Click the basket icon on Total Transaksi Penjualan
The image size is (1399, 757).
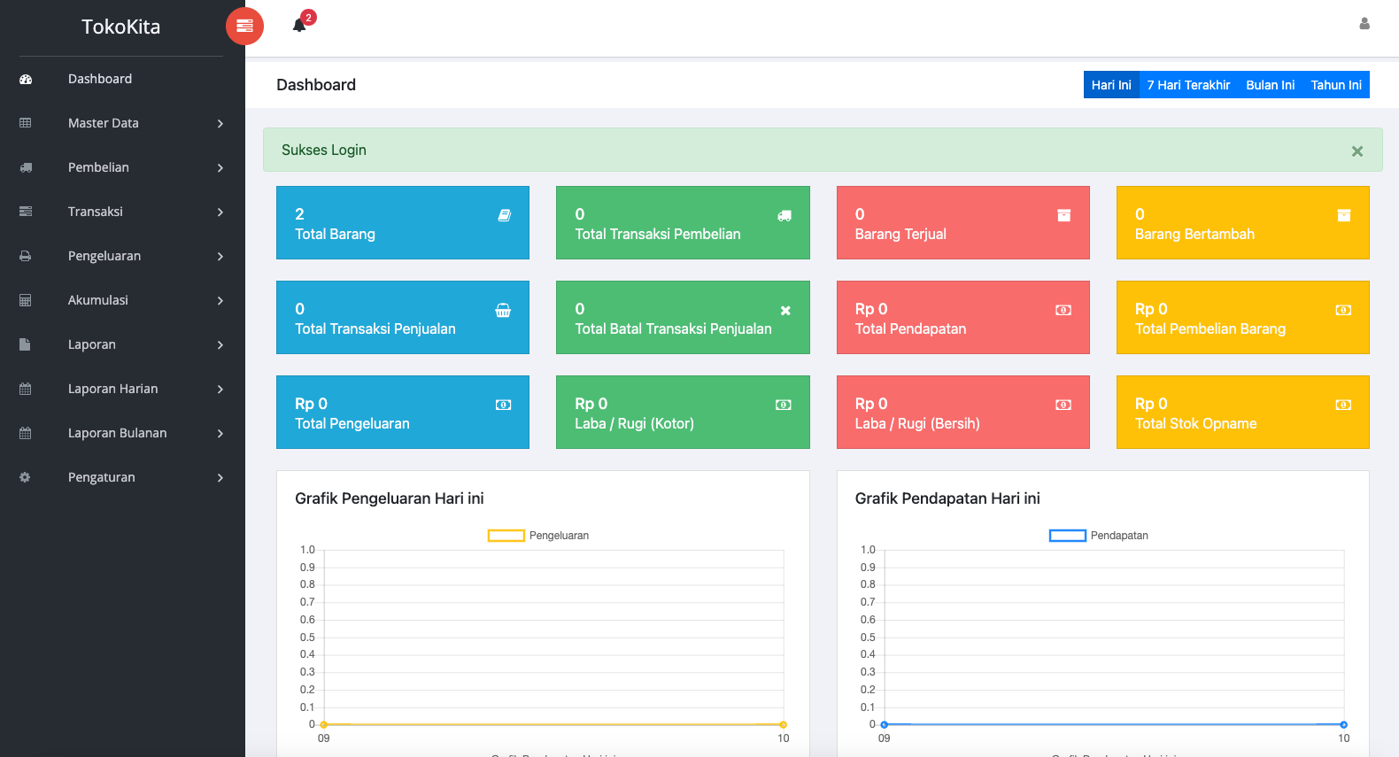pos(503,310)
